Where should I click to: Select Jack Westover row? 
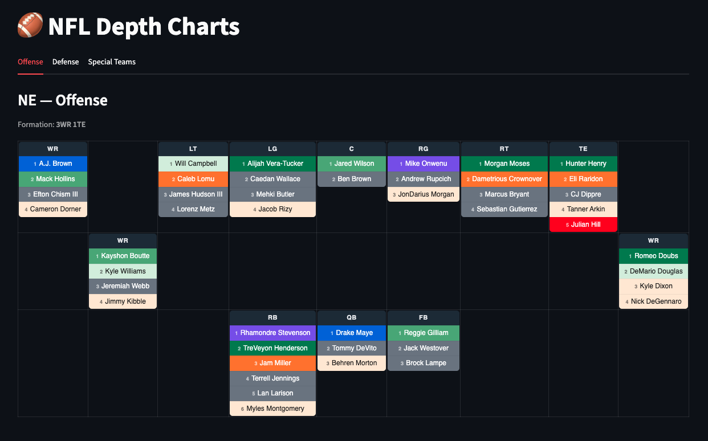423,348
